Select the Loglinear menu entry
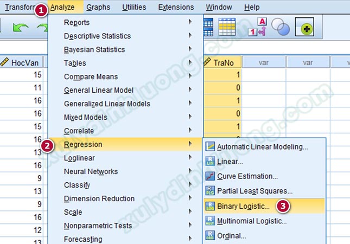Viewport: 350px width, 244px height. coord(125,158)
